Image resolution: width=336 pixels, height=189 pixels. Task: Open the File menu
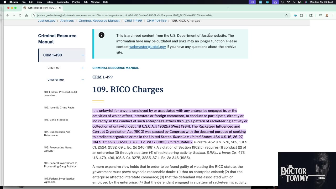tap(24, 2)
